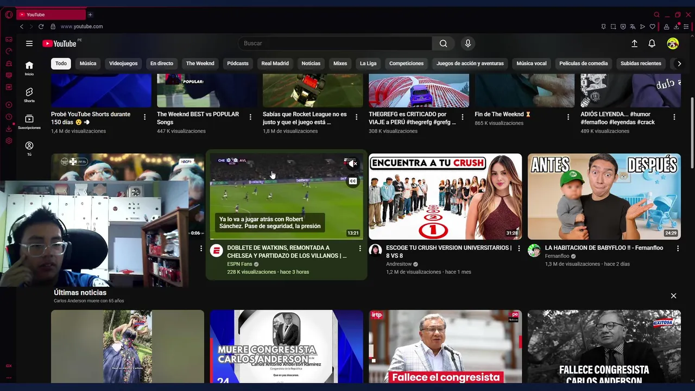Show more category chips with right arrow
The width and height of the screenshot is (695, 391).
pyautogui.click(x=679, y=64)
